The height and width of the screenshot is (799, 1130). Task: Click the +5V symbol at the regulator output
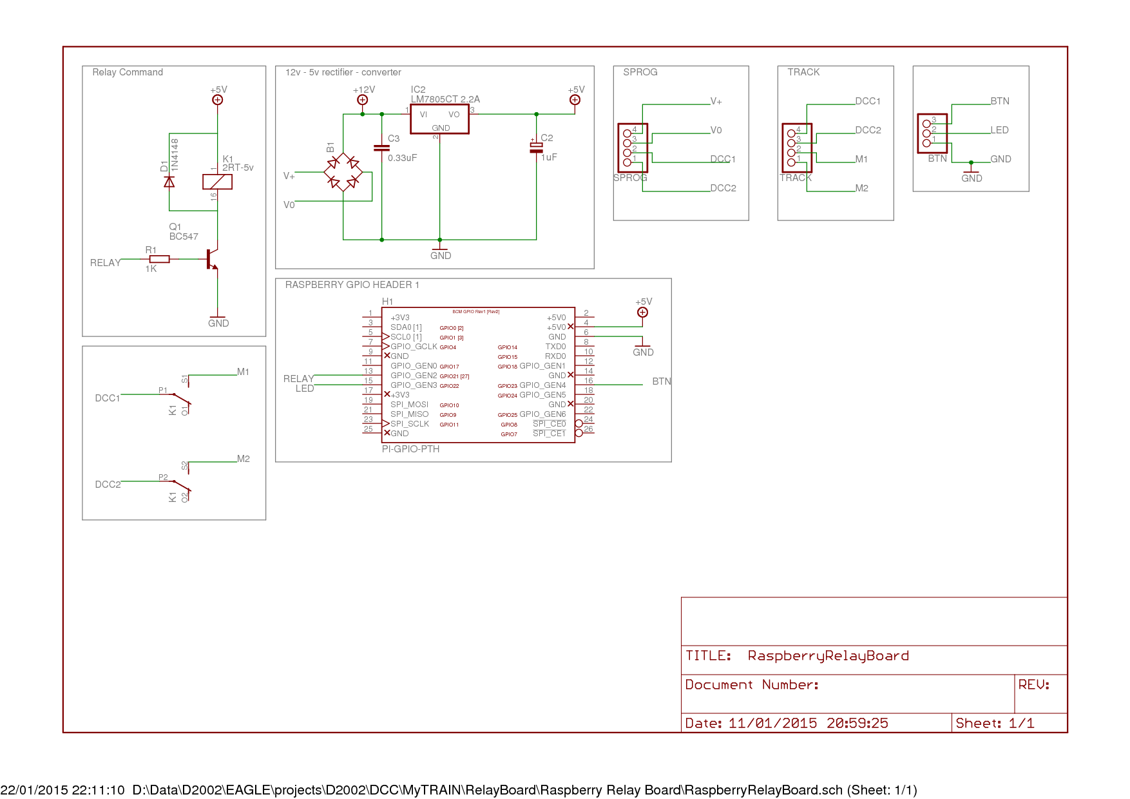coord(575,100)
